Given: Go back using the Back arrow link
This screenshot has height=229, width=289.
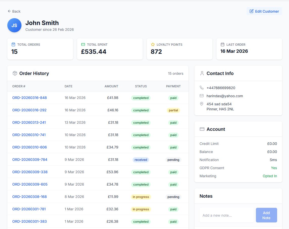Looking at the screenshot, I should pos(14,11).
